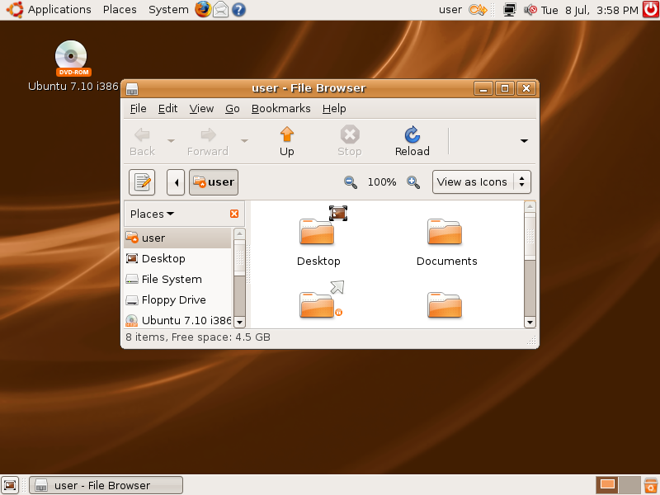Click the sidebar scrollbar down arrow
The width and height of the screenshot is (660, 495).
(x=239, y=322)
